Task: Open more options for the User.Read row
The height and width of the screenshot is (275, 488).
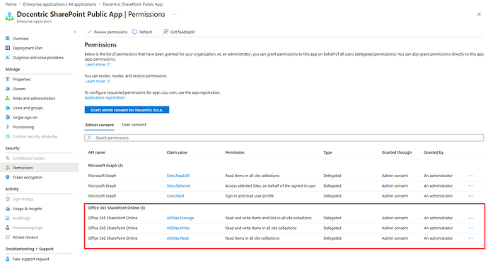Action: pyautogui.click(x=470, y=196)
